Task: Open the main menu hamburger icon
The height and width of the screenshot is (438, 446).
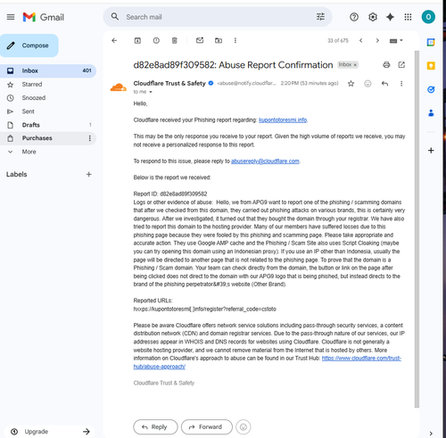Action: pos(11,17)
